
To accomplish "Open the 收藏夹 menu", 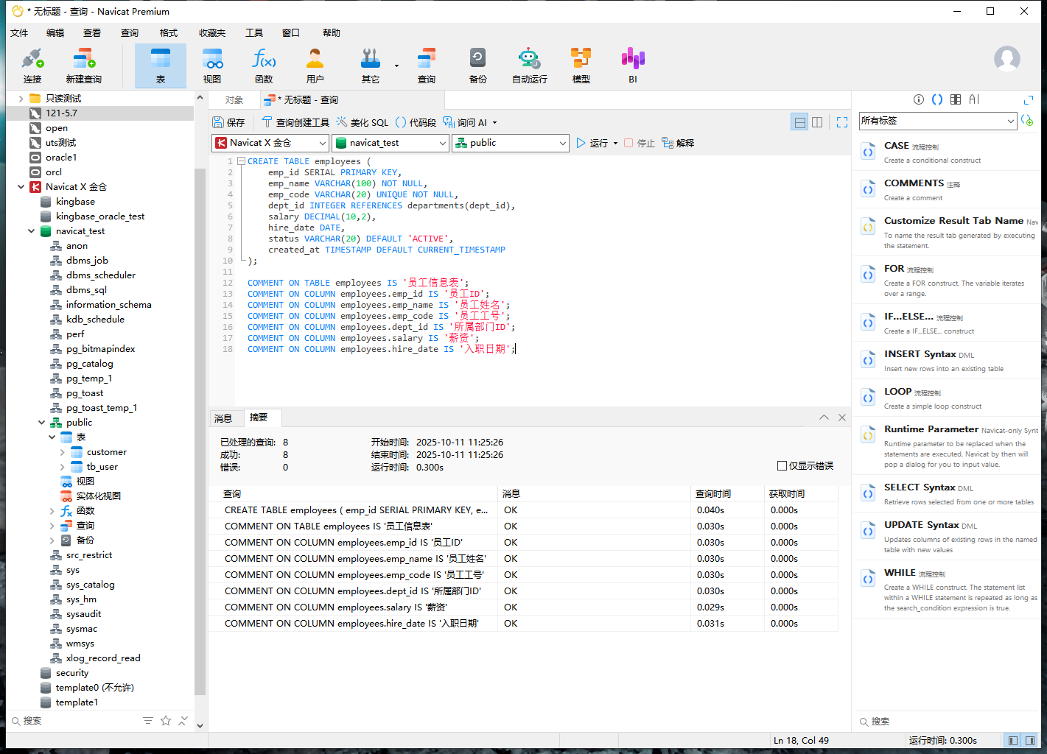I will click(x=212, y=32).
